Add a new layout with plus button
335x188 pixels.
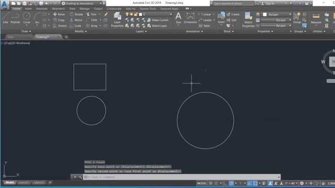click(50, 182)
